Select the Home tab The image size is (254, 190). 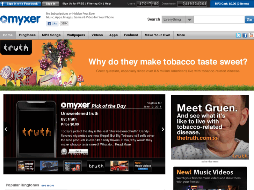click(8, 35)
